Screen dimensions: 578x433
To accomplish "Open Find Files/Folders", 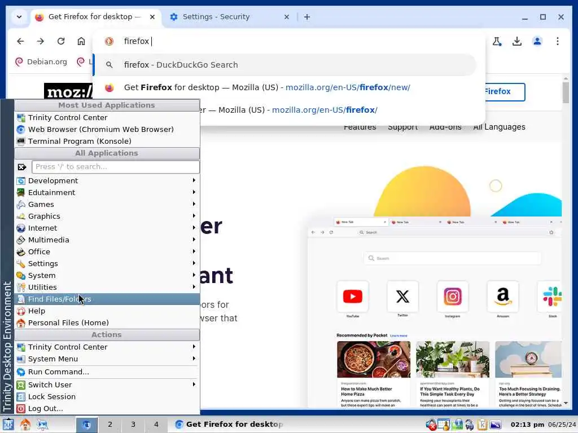I will (107, 299).
